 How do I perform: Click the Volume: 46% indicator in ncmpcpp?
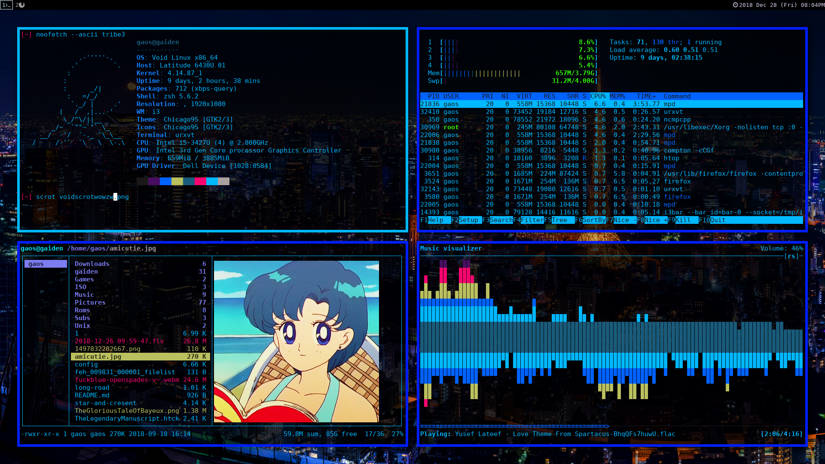pos(782,248)
